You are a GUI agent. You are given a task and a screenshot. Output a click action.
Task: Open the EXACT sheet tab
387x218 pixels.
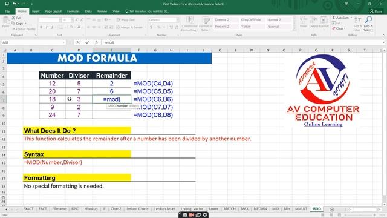(28, 209)
